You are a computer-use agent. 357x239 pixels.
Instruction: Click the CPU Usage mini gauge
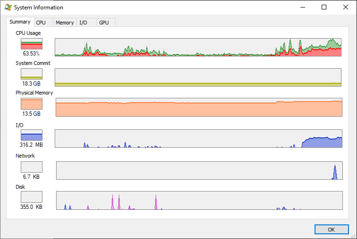pos(32,44)
